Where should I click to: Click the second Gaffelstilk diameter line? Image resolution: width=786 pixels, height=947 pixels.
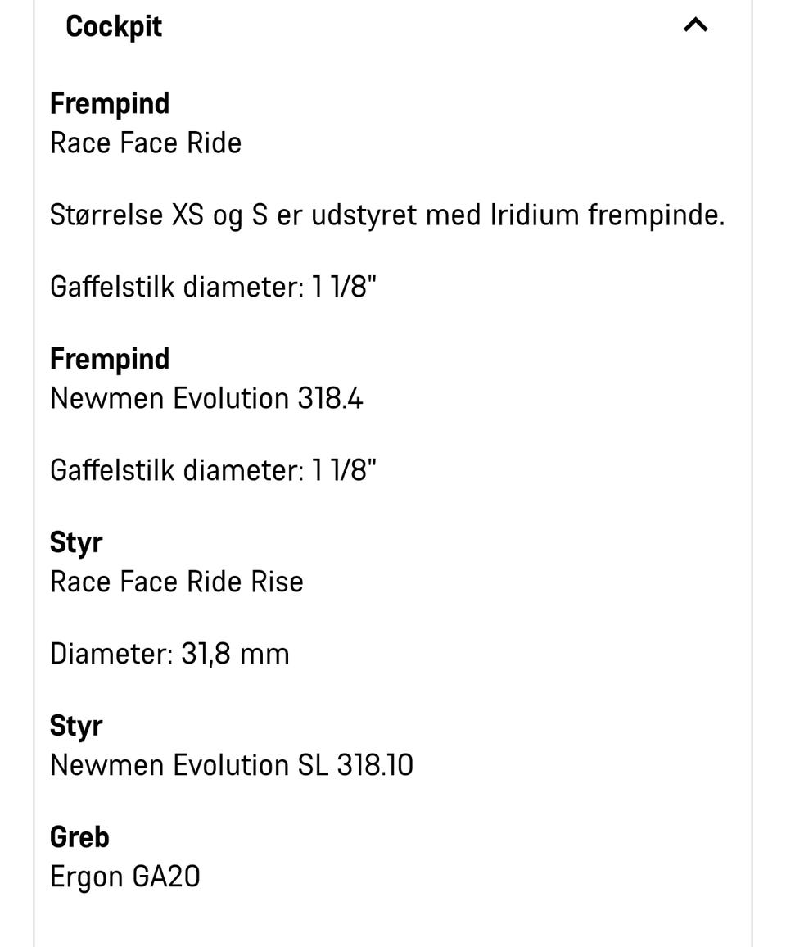(x=215, y=470)
